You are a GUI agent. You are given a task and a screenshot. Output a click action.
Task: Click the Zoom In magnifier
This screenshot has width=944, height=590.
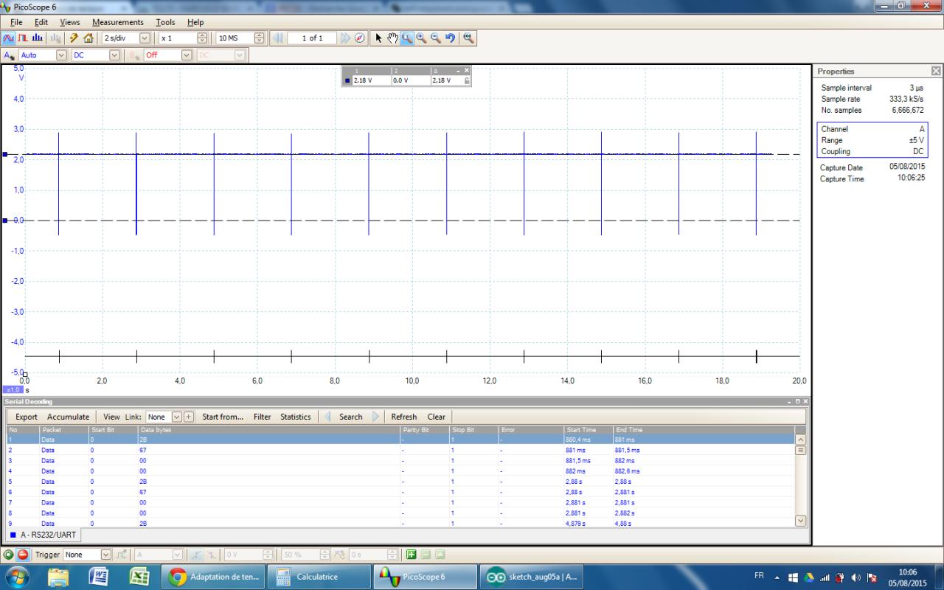click(421, 38)
